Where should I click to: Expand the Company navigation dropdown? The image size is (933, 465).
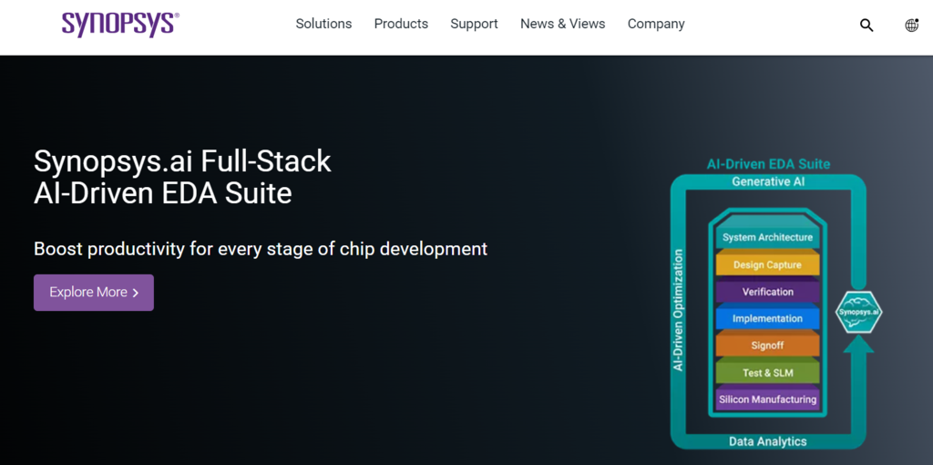656,24
